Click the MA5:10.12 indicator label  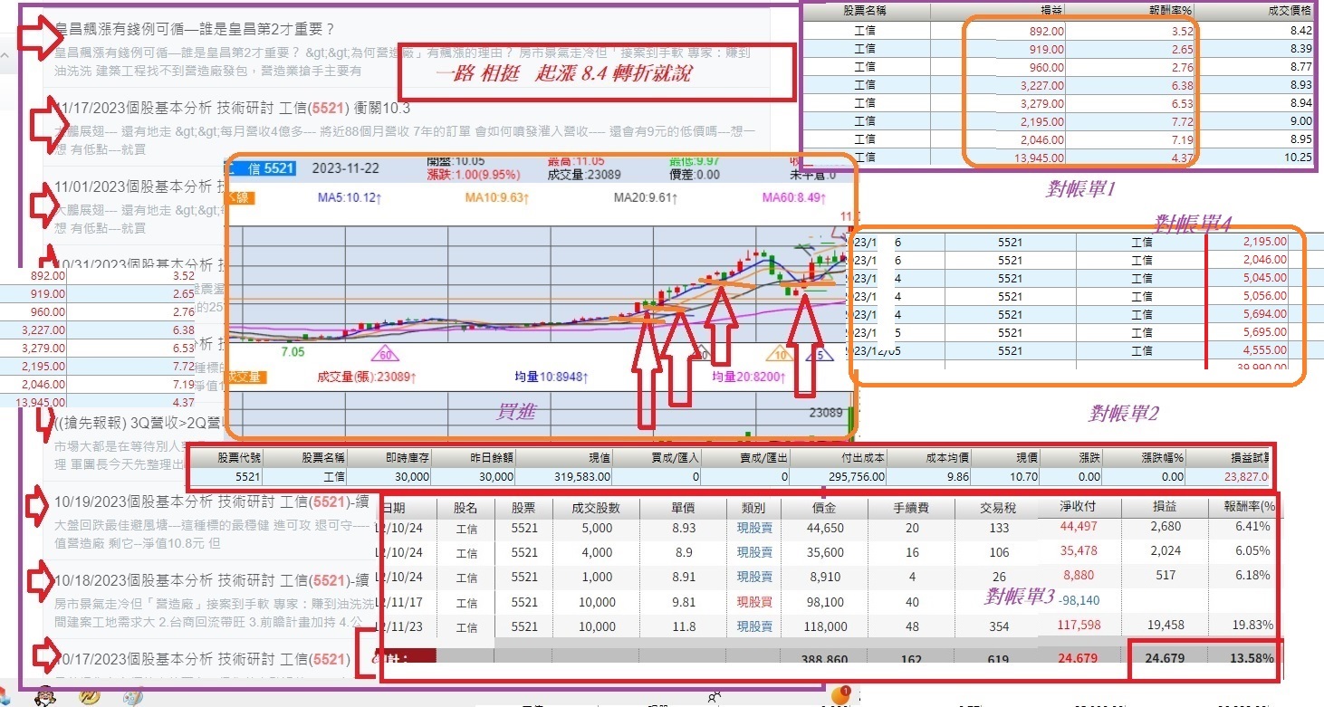pyautogui.click(x=351, y=197)
